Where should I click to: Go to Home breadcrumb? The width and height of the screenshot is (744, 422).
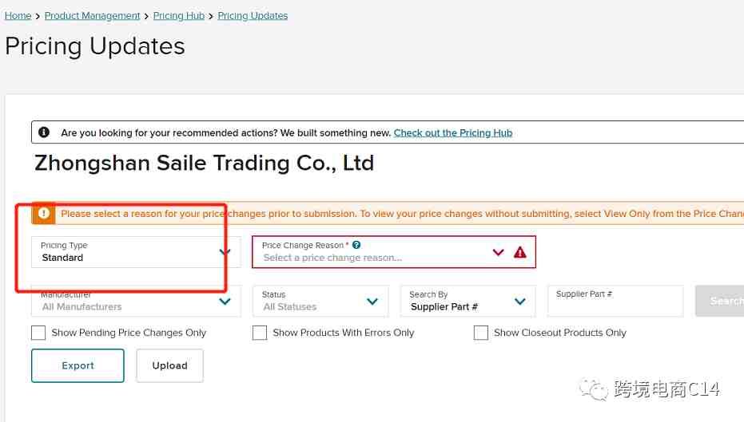[x=18, y=16]
